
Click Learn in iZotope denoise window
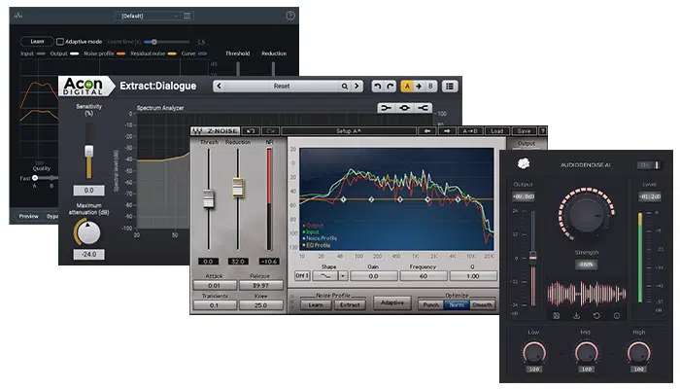point(37,42)
